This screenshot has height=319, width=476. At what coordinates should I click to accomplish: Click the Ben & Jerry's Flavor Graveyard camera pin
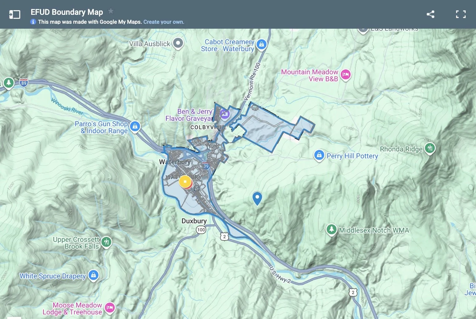(x=225, y=114)
